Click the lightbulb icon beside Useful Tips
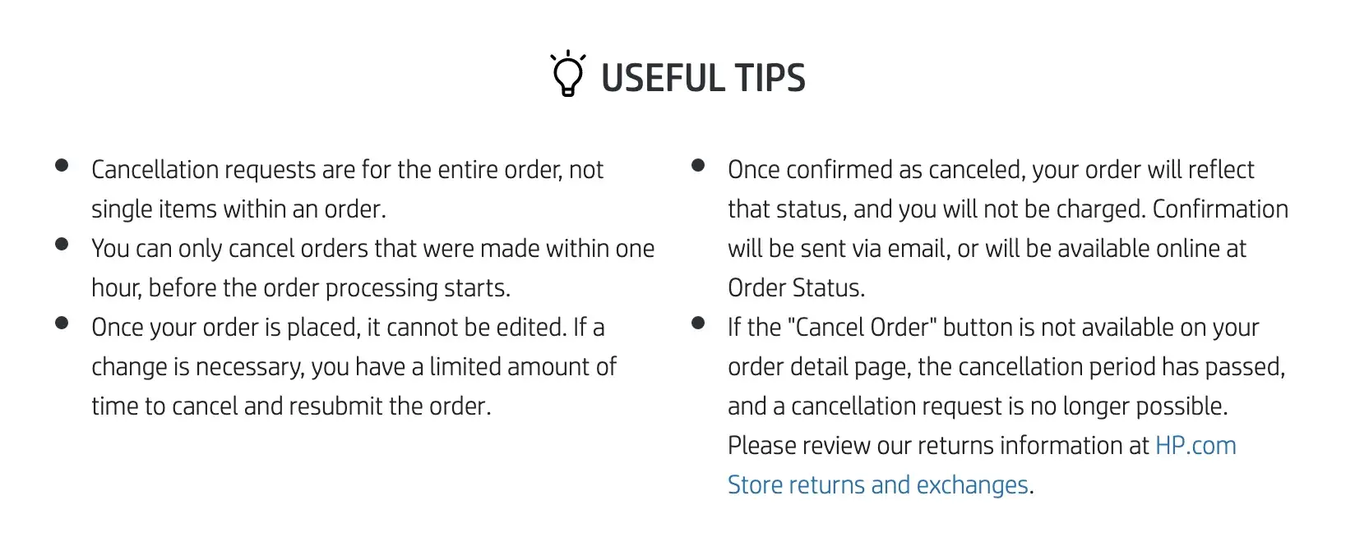This screenshot has width=1355, height=560. tap(567, 75)
